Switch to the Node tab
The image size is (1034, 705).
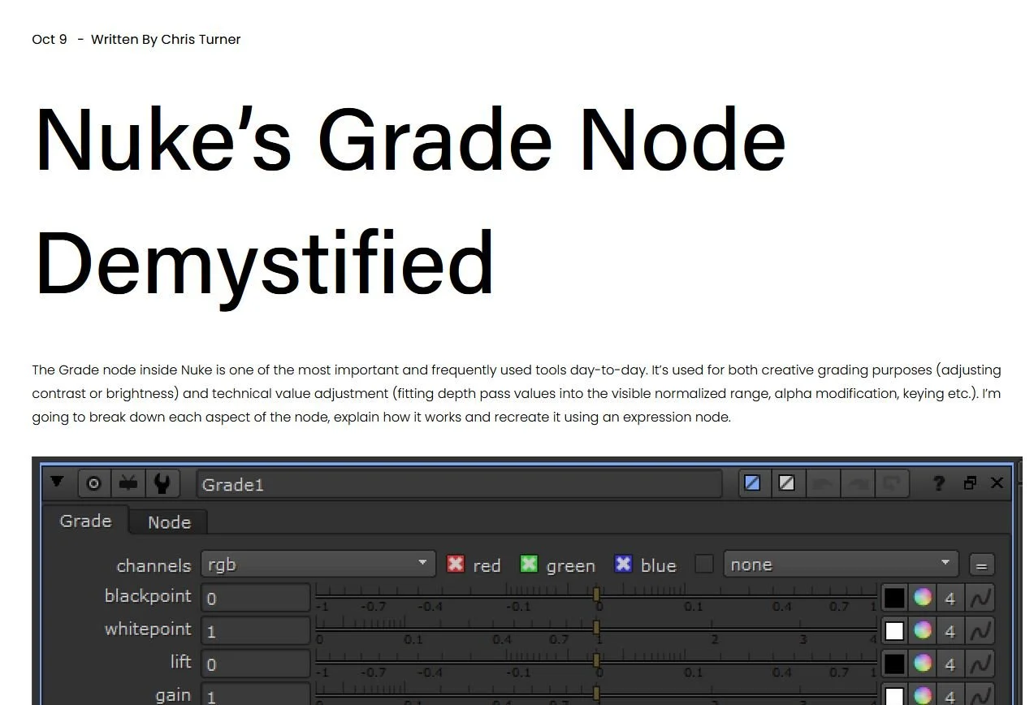169,522
